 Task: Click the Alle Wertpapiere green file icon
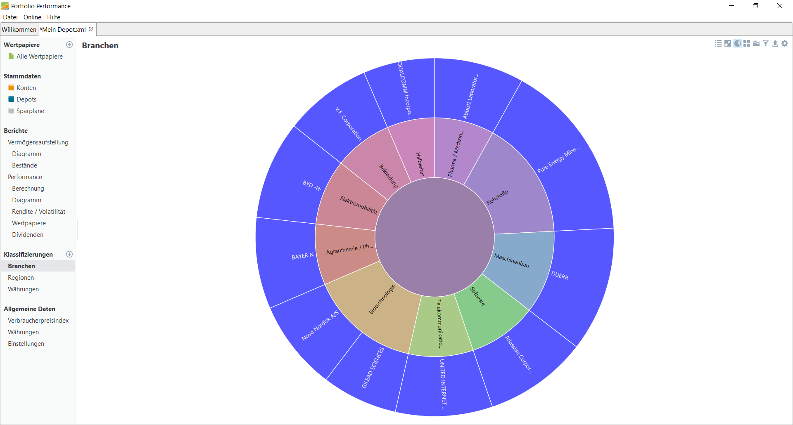click(11, 57)
